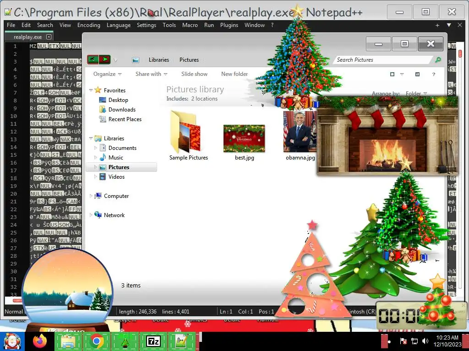Expand the Documents library node
This screenshot has height=351, width=469.
pyautogui.click(x=96, y=148)
